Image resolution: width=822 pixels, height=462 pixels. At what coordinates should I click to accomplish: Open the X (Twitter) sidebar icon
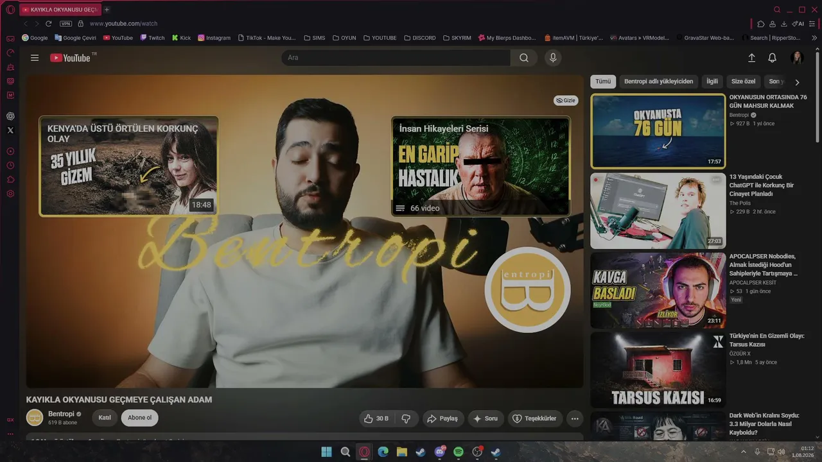(x=10, y=130)
